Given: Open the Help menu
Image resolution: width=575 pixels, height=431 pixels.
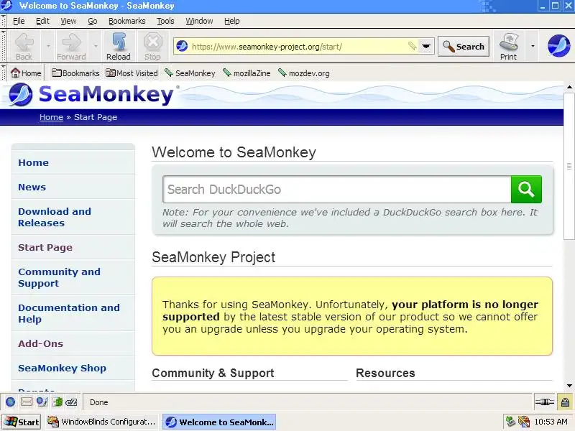Looking at the screenshot, I should point(231,21).
